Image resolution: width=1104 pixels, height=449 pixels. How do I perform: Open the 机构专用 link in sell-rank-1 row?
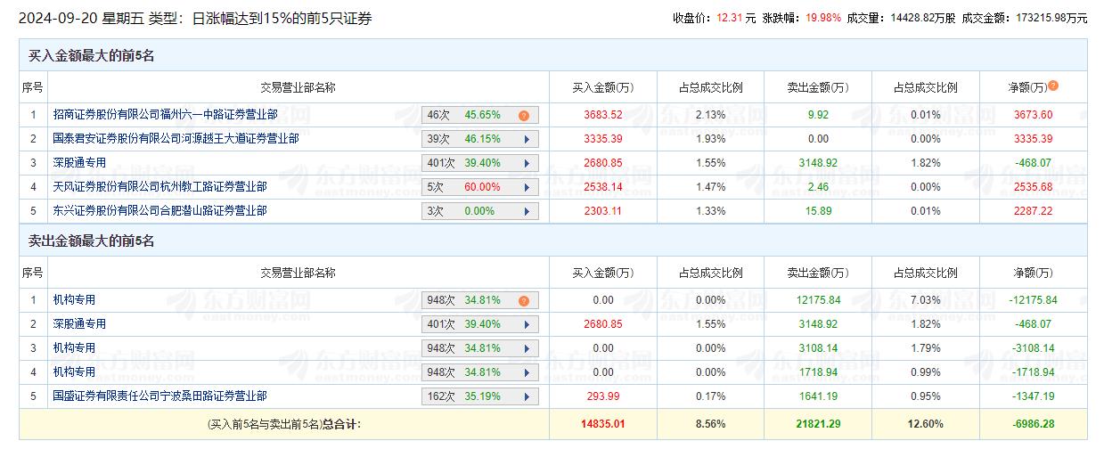pyautogui.click(x=74, y=300)
